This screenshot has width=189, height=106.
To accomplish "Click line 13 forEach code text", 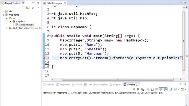I will coord(121,58).
